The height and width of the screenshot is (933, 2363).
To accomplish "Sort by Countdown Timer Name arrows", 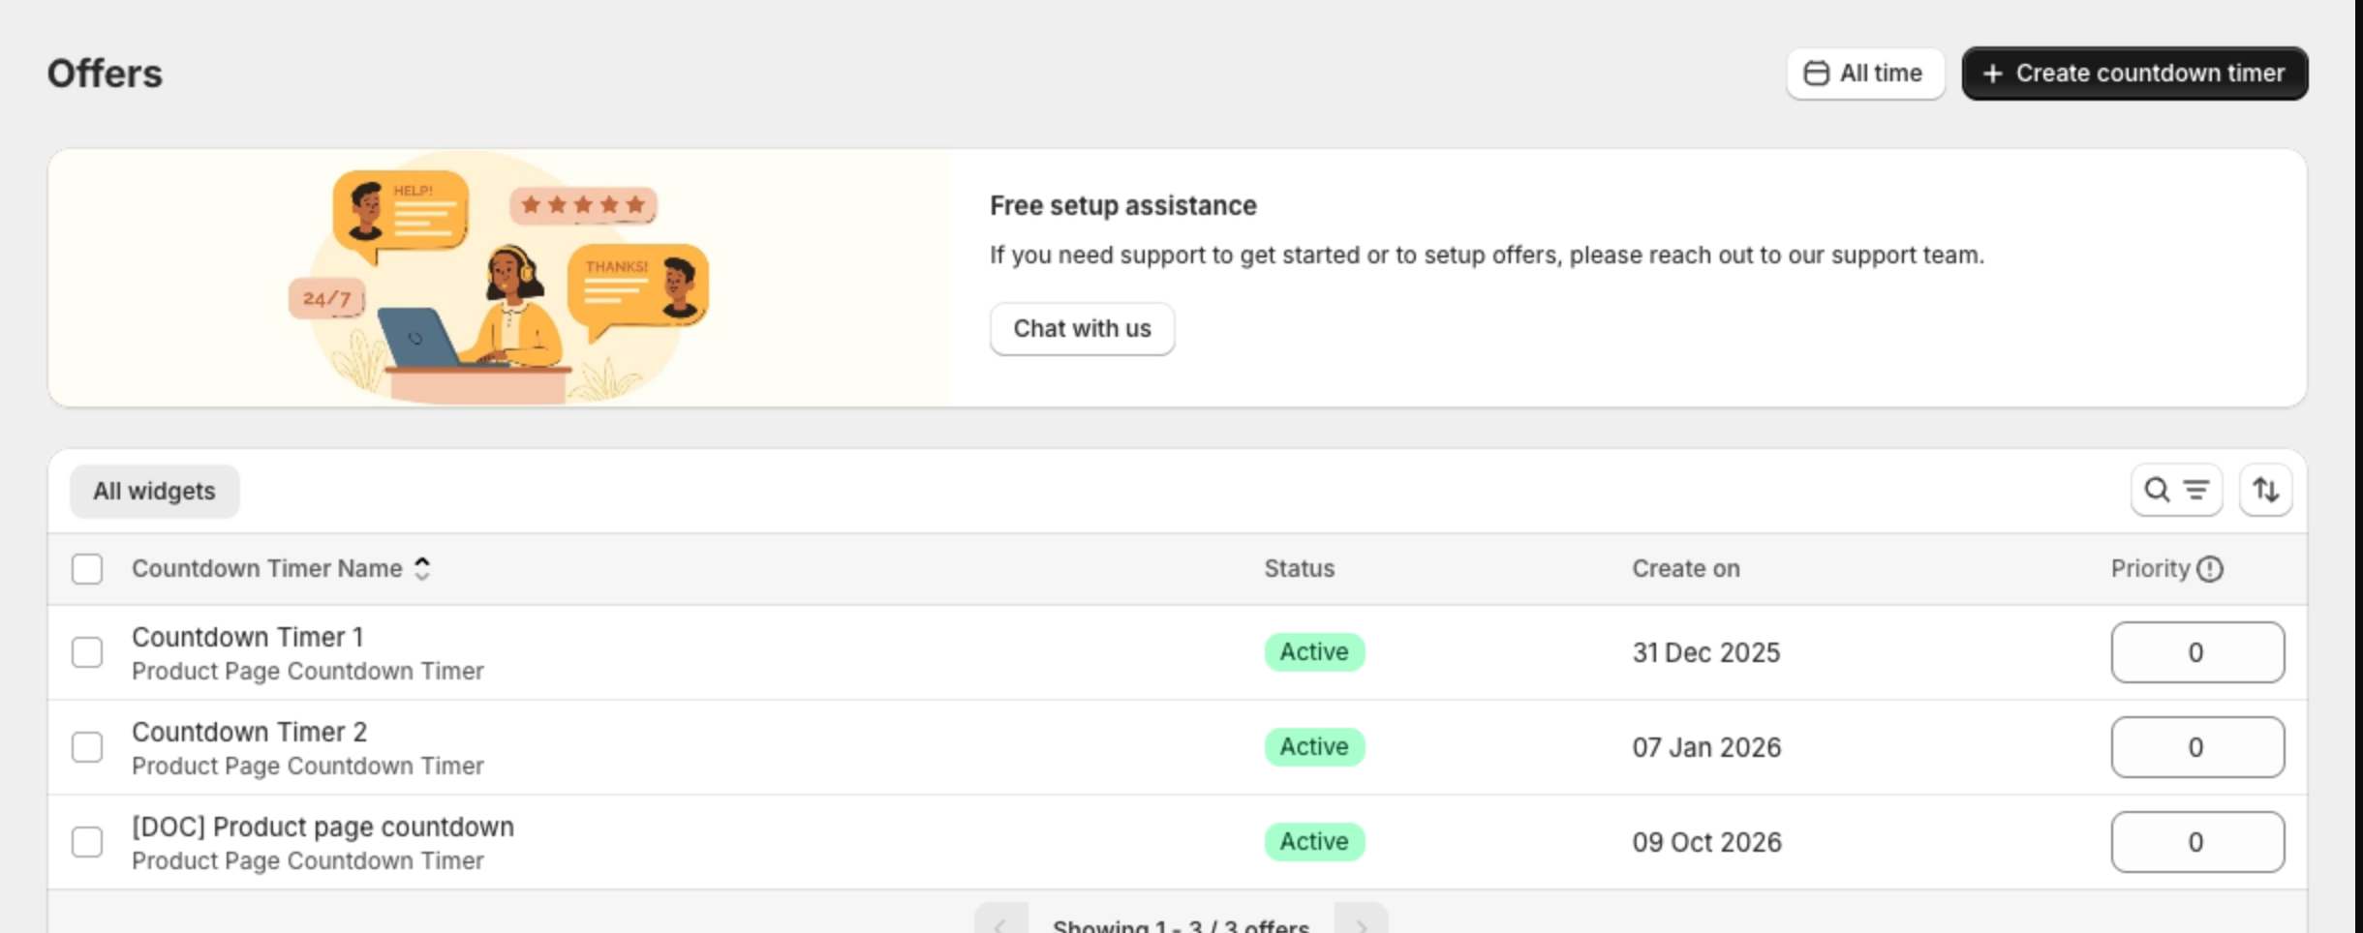I will tap(422, 569).
